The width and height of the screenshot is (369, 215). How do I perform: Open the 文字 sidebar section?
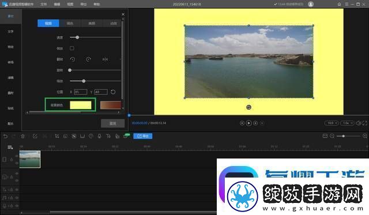click(10, 32)
